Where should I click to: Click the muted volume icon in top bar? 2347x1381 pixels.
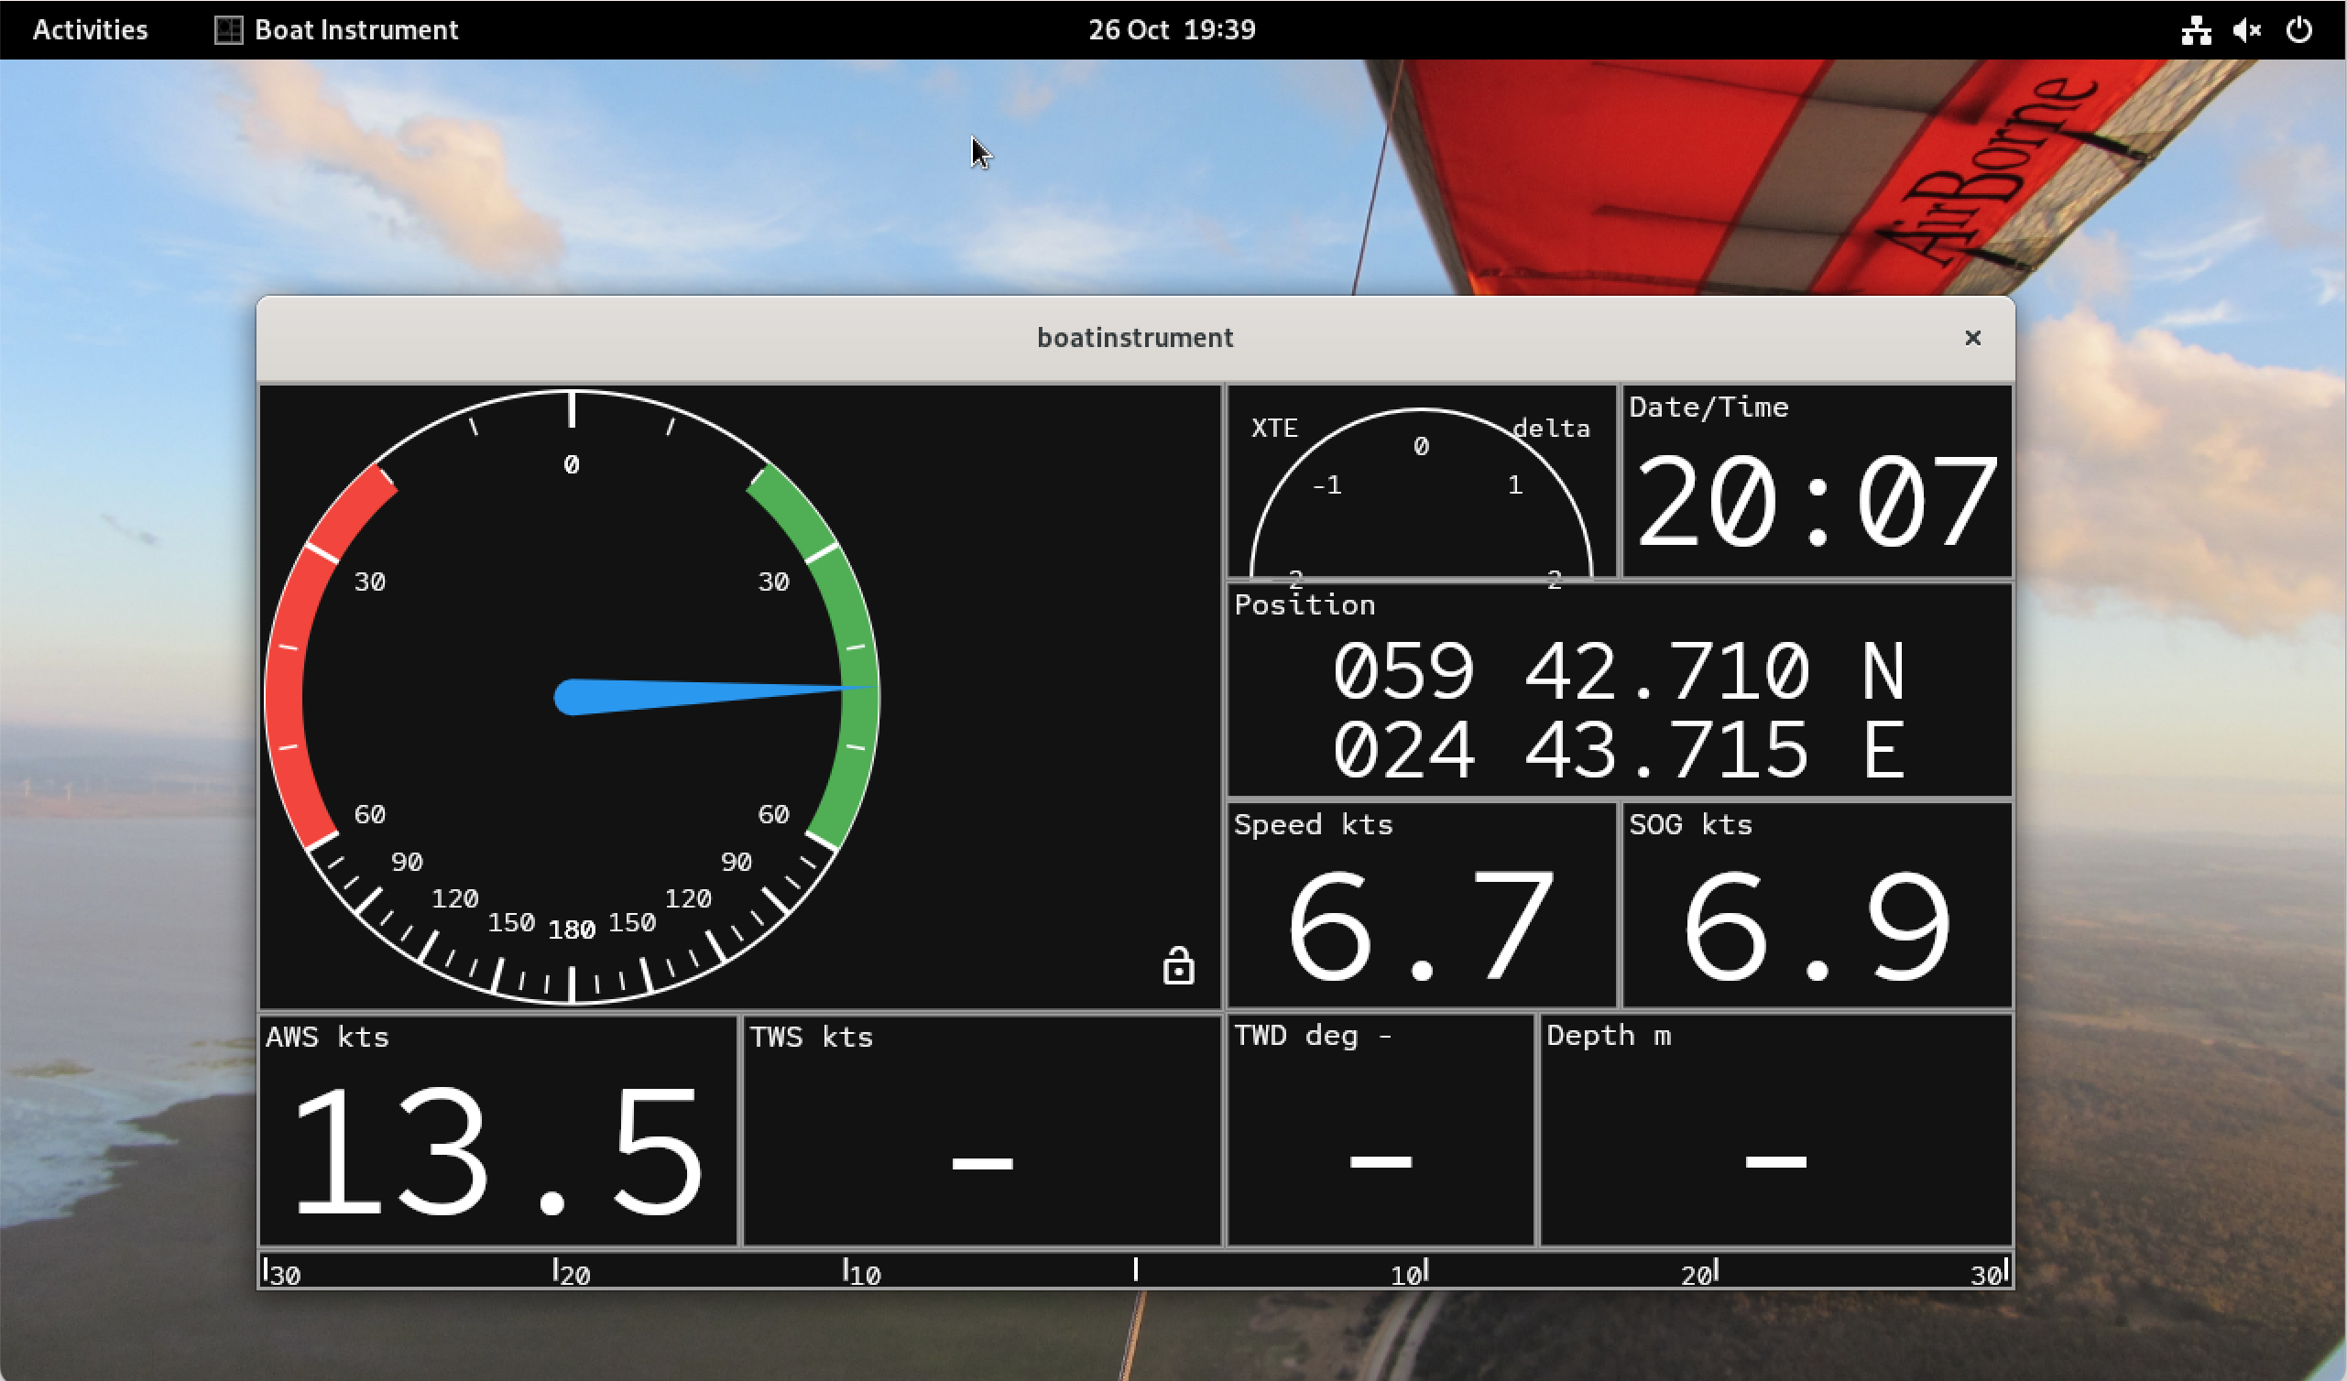[x=2247, y=30]
